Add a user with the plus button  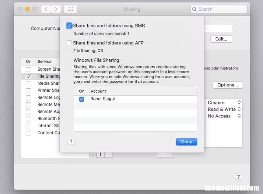point(161,154)
